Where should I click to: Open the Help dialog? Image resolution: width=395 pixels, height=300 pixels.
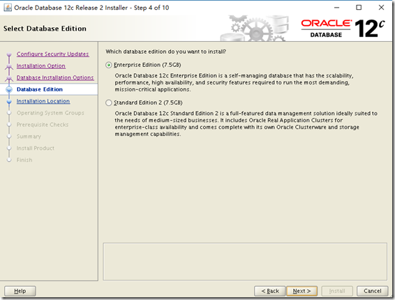point(20,291)
